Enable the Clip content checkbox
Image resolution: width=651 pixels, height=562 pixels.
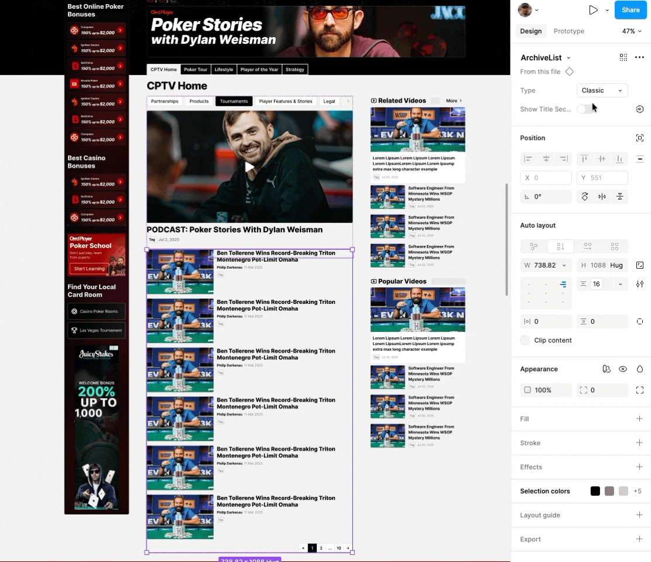(525, 340)
